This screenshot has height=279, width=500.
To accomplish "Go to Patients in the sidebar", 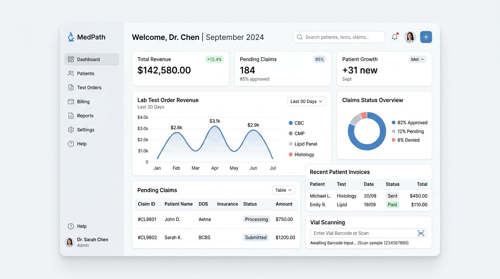I will 92,73.
